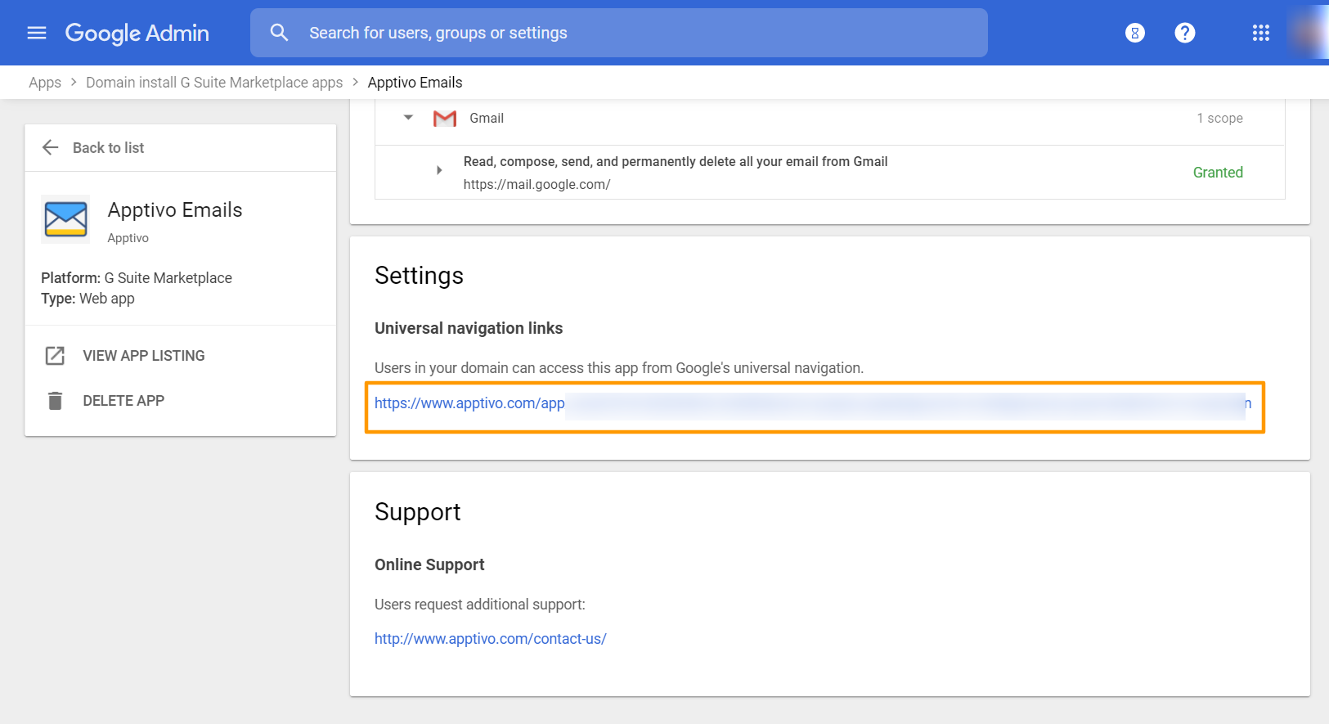Click the VIEW APP LISTING button
Image resolution: width=1329 pixels, height=724 pixels.
click(x=143, y=356)
